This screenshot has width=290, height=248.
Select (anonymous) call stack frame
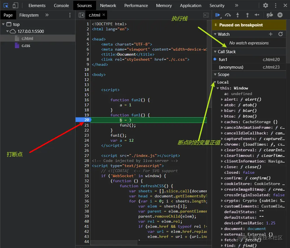point(249,67)
